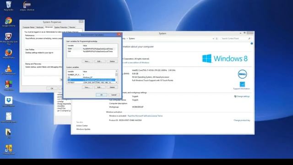This screenshot has height=165, width=293.
Task: Click the Product ID text
Action: tap(125, 120)
